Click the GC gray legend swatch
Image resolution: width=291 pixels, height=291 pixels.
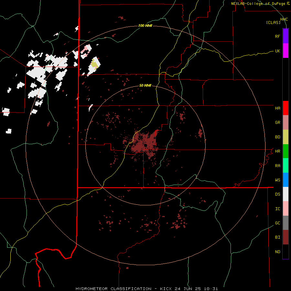coord(286,223)
